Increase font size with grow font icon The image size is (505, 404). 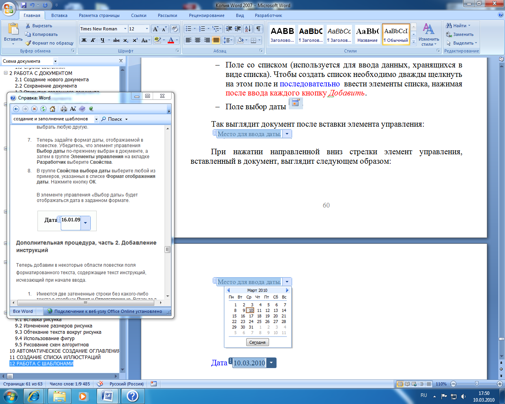(x=156, y=29)
